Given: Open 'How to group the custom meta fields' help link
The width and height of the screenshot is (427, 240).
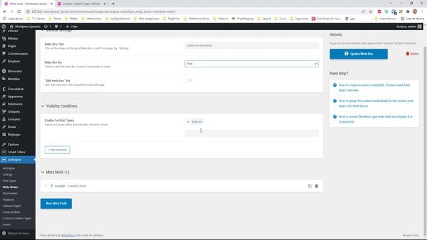Looking at the screenshot, I should (x=376, y=103).
